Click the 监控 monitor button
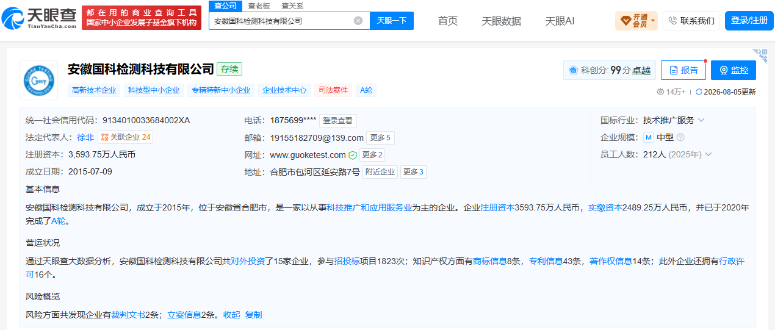 click(734, 70)
